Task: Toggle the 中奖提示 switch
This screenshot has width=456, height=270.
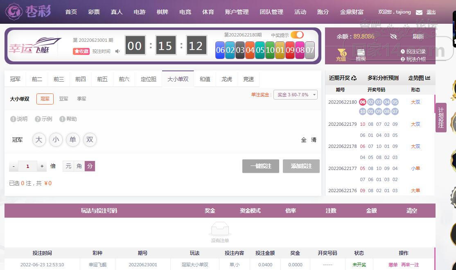Action: click(x=297, y=35)
